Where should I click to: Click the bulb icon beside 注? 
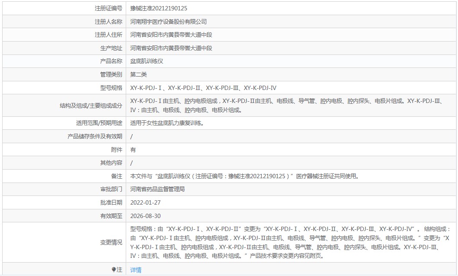[114, 270]
